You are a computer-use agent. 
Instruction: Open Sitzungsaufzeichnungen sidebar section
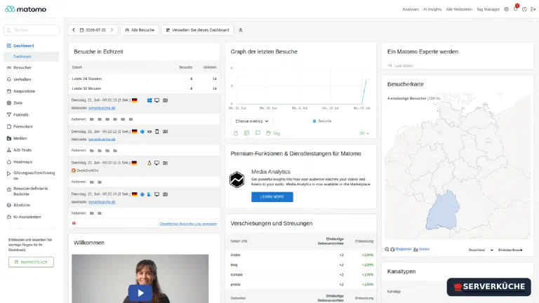pyautogui.click(x=34, y=175)
